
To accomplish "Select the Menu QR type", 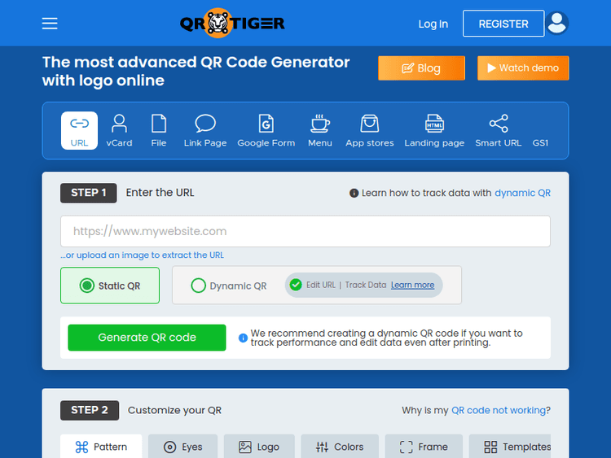I will click(320, 131).
